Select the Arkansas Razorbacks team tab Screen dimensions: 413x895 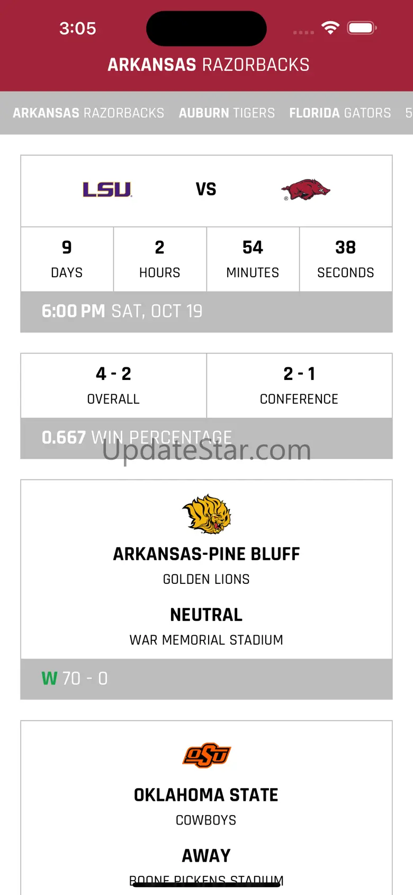click(88, 113)
